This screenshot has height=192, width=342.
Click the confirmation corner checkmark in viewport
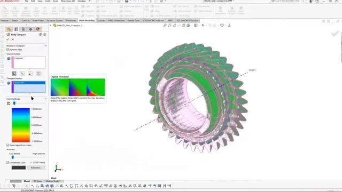coord(335,33)
